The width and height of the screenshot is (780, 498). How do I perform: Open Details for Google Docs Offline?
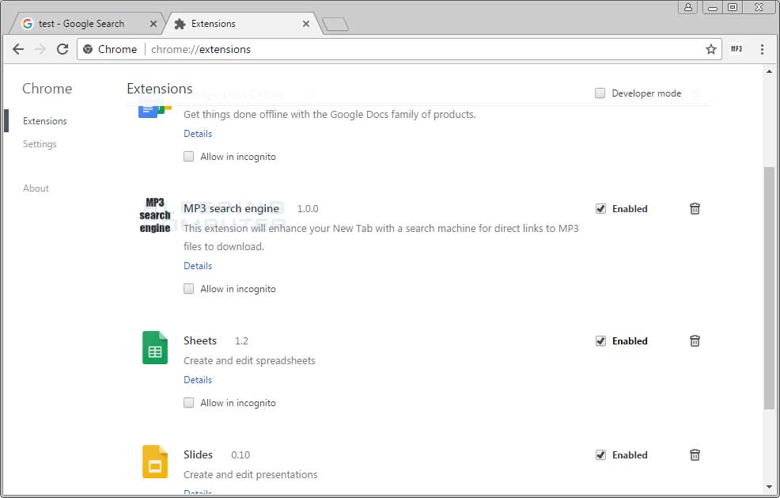pyautogui.click(x=198, y=134)
